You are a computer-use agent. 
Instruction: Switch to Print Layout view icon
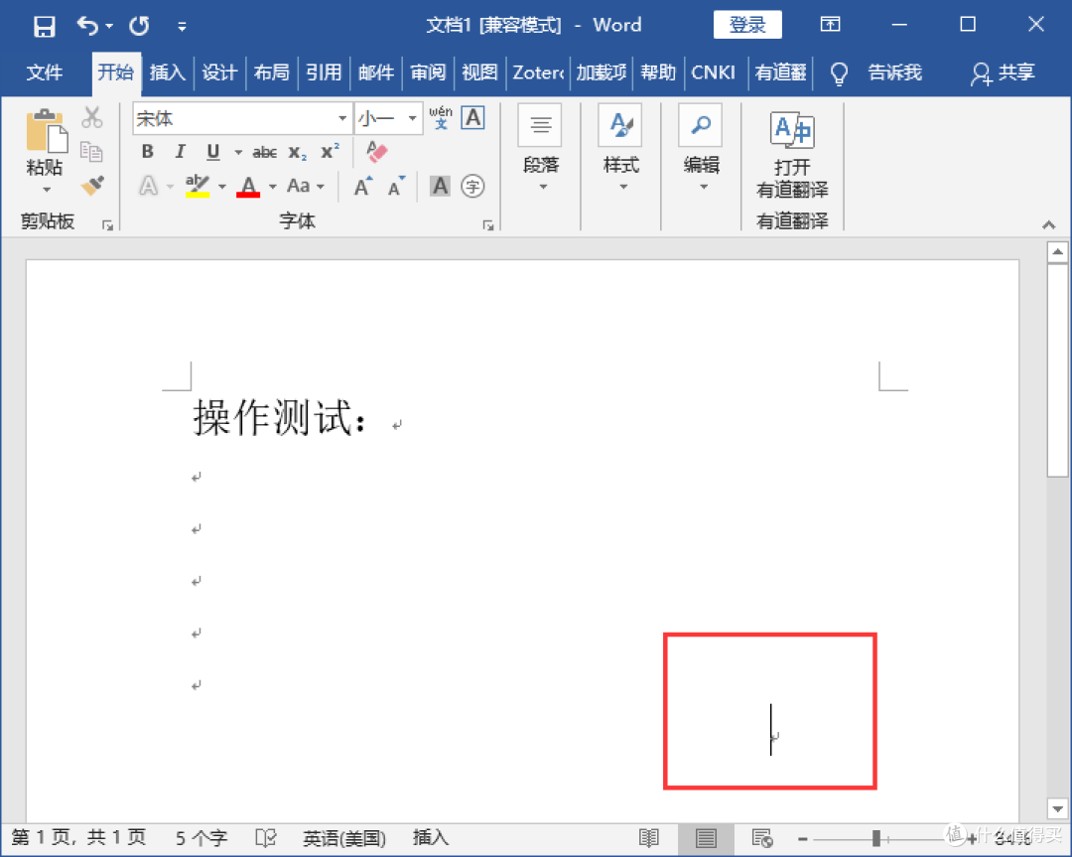pos(707,838)
